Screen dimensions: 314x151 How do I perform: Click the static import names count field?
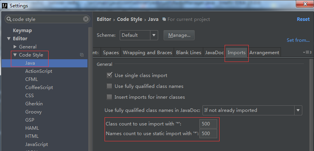tap(208, 134)
